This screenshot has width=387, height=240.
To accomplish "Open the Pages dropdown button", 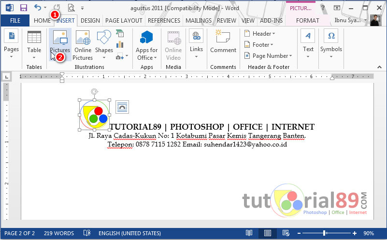I will (x=11, y=44).
